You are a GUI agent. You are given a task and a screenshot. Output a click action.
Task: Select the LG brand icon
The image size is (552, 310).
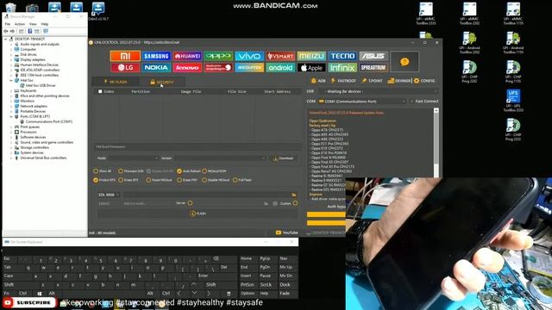125,67
